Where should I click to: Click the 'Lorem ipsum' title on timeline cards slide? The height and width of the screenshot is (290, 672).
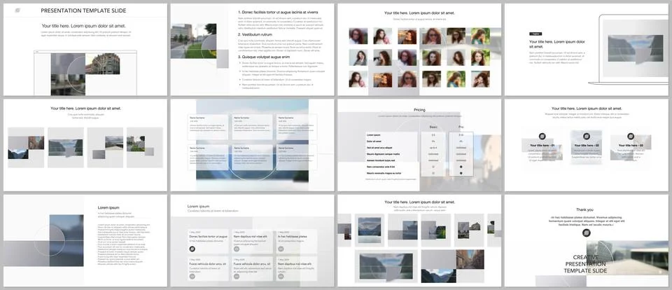click(198, 207)
